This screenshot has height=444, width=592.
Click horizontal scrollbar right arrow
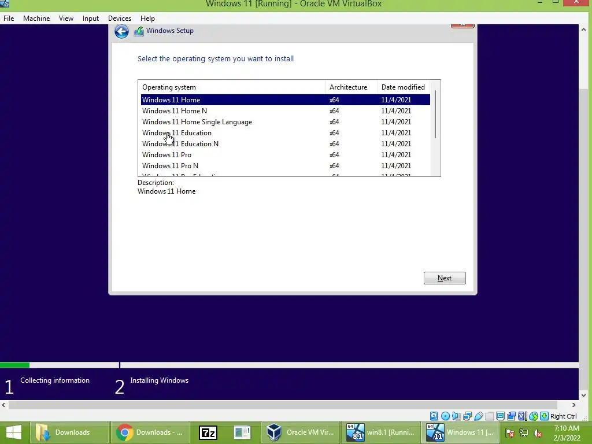point(574,405)
